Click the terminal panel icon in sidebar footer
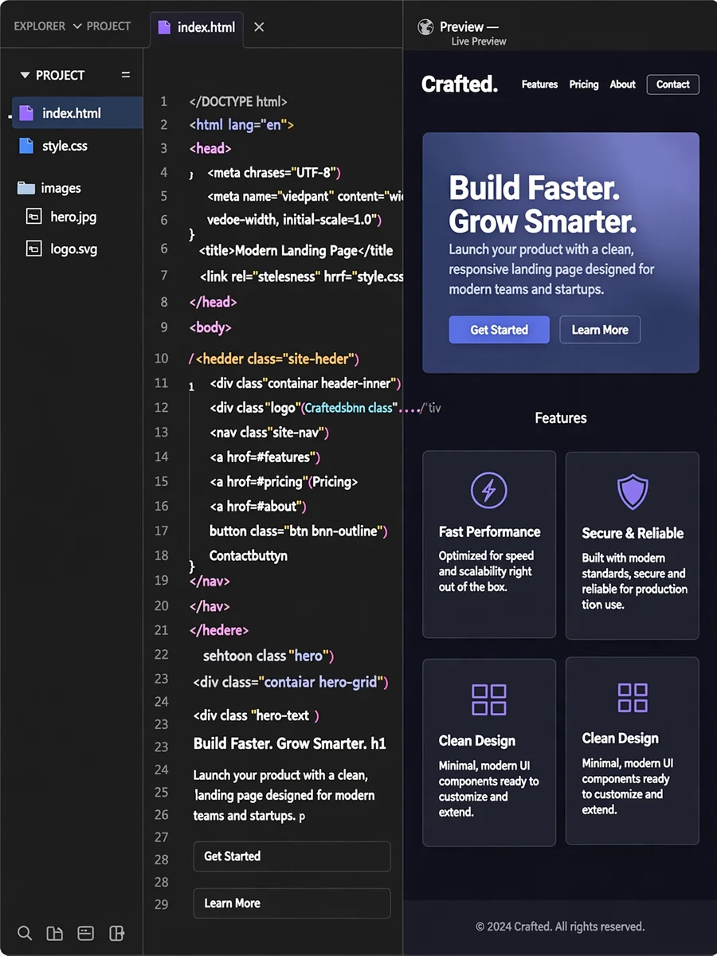This screenshot has width=717, height=956. point(85,933)
